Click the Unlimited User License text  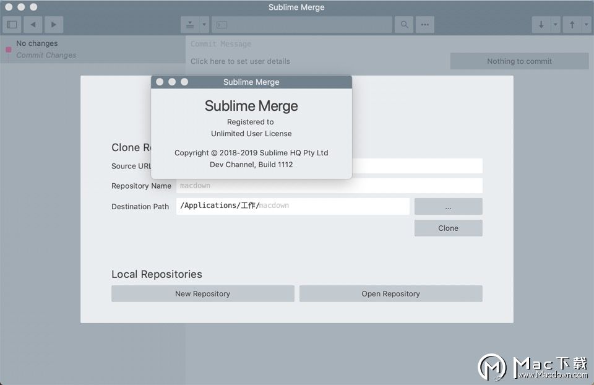(x=251, y=133)
